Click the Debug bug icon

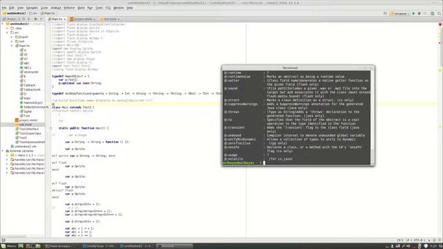pyautogui.click(x=419, y=13)
